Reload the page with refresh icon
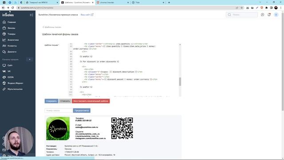 [x=13, y=8]
